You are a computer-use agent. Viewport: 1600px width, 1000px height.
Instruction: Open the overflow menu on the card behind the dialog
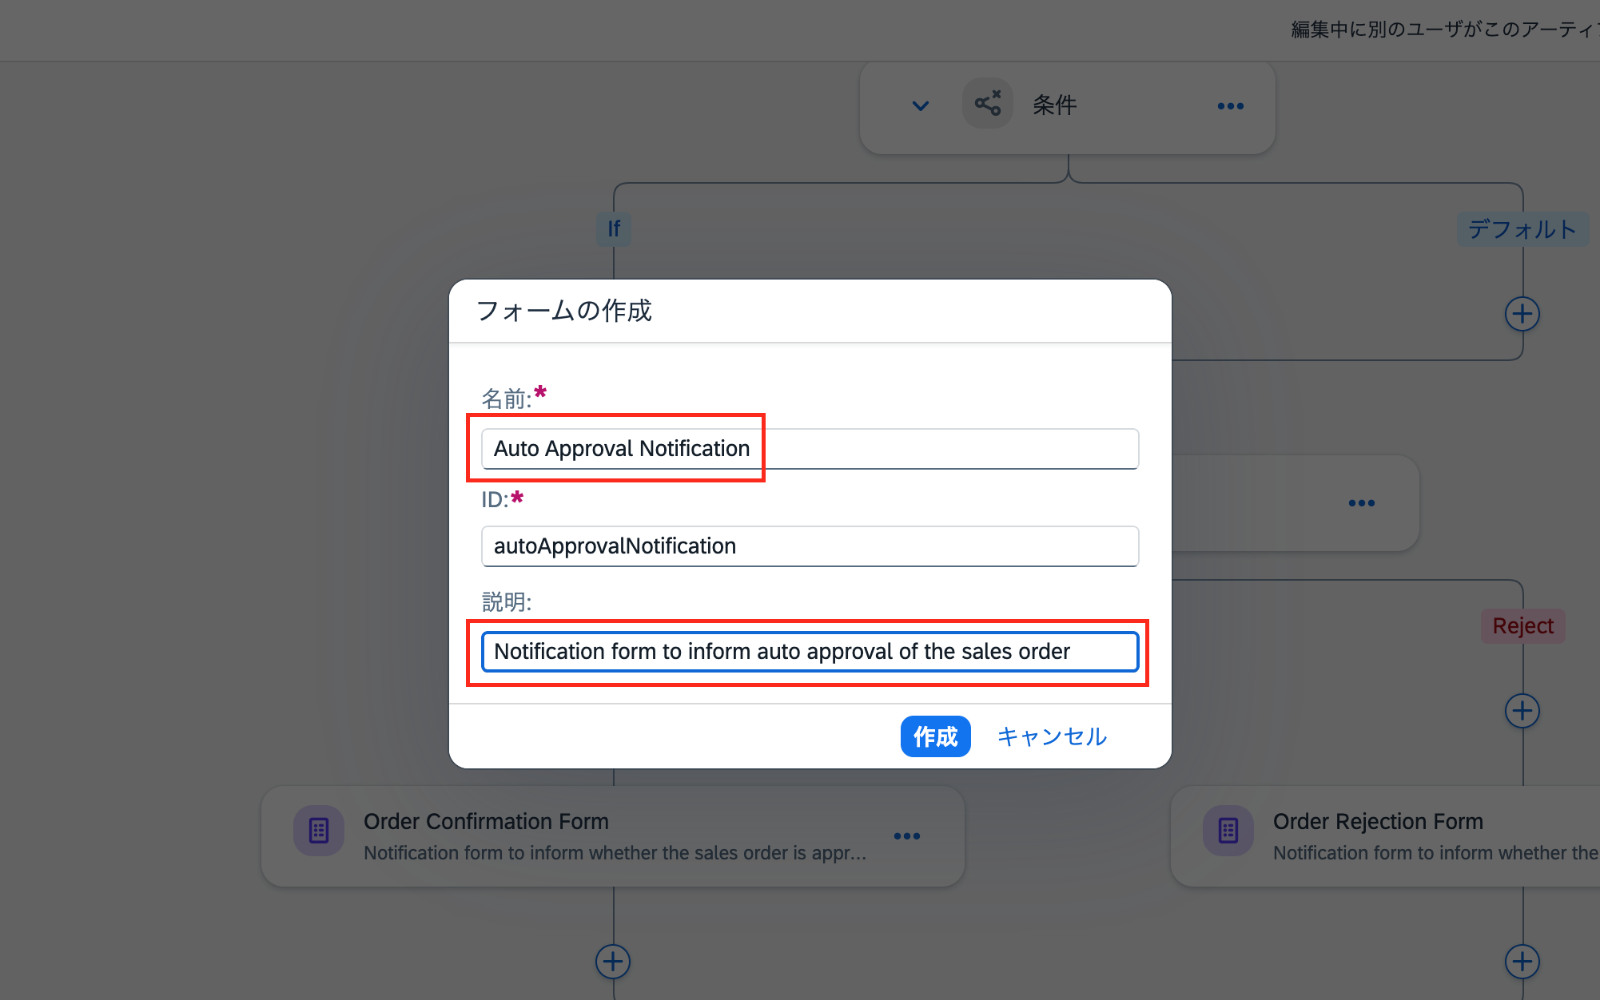pyautogui.click(x=1361, y=502)
